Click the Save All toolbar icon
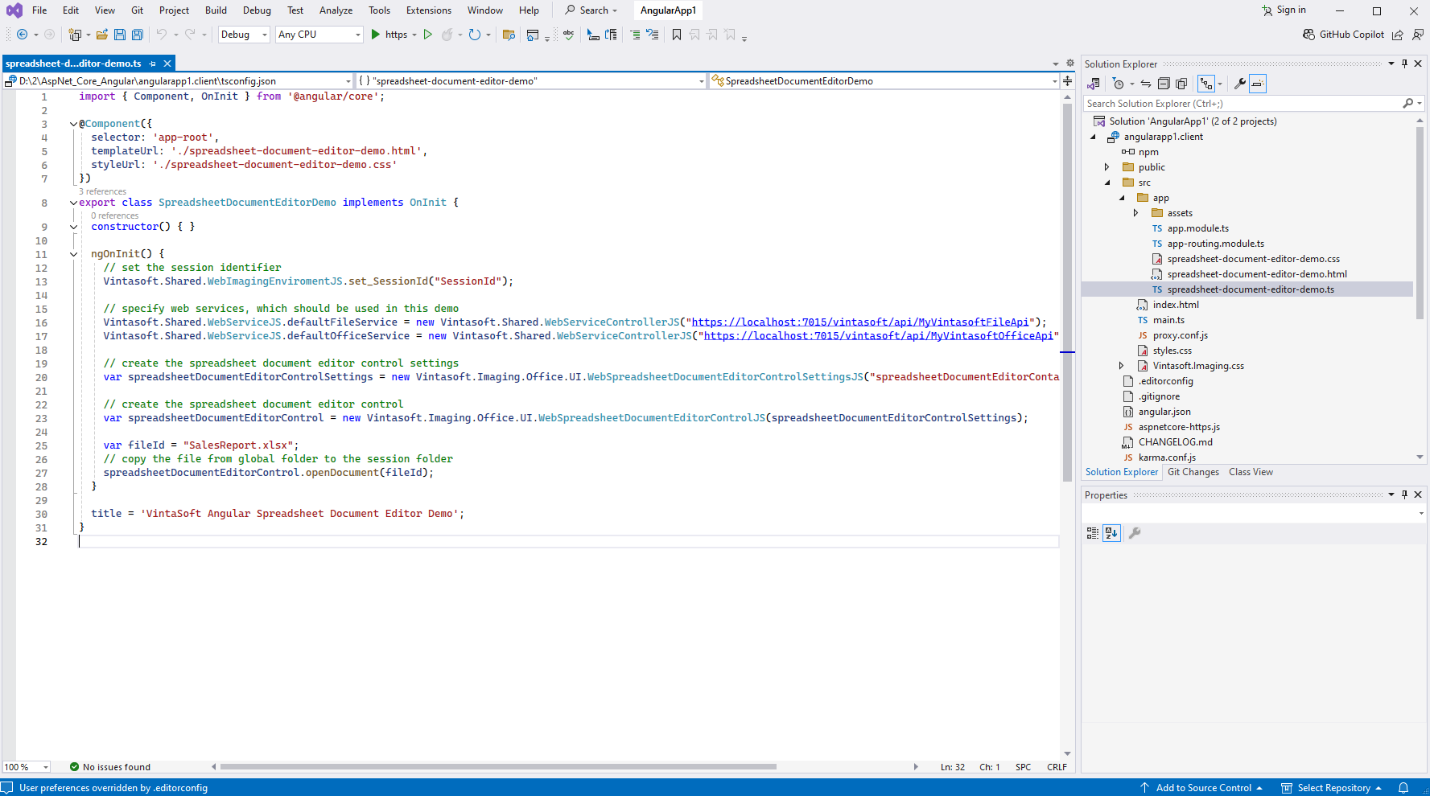Image resolution: width=1430 pixels, height=796 pixels. (137, 35)
